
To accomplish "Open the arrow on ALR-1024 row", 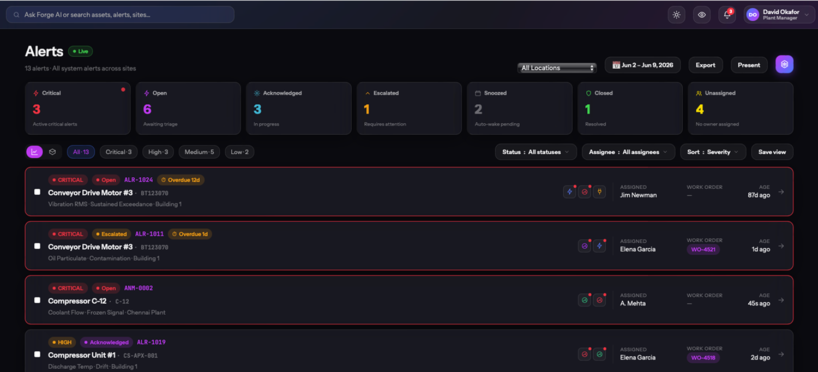I will [781, 192].
